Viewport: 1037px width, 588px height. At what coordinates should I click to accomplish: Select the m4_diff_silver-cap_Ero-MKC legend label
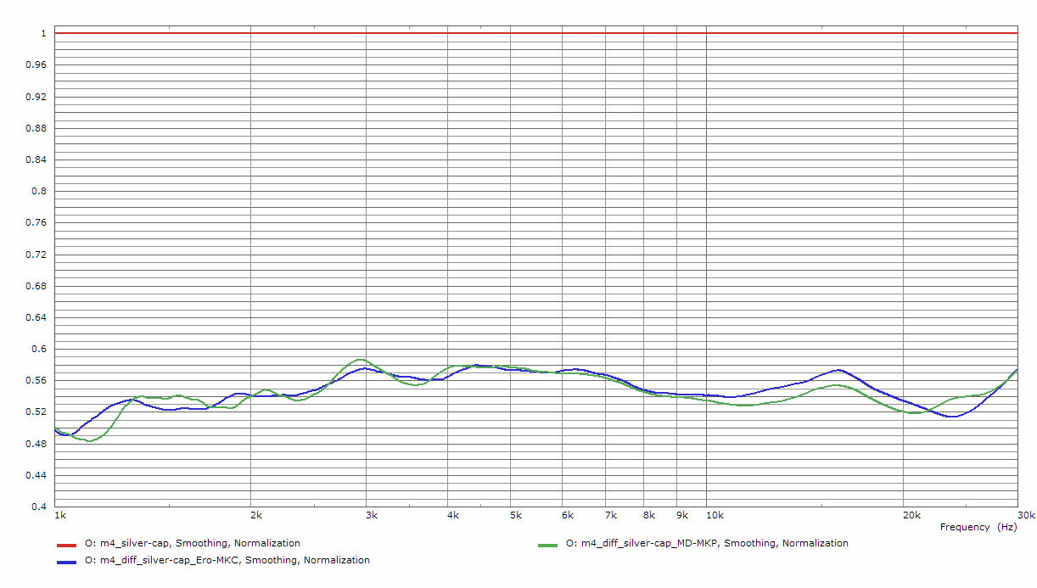227,560
